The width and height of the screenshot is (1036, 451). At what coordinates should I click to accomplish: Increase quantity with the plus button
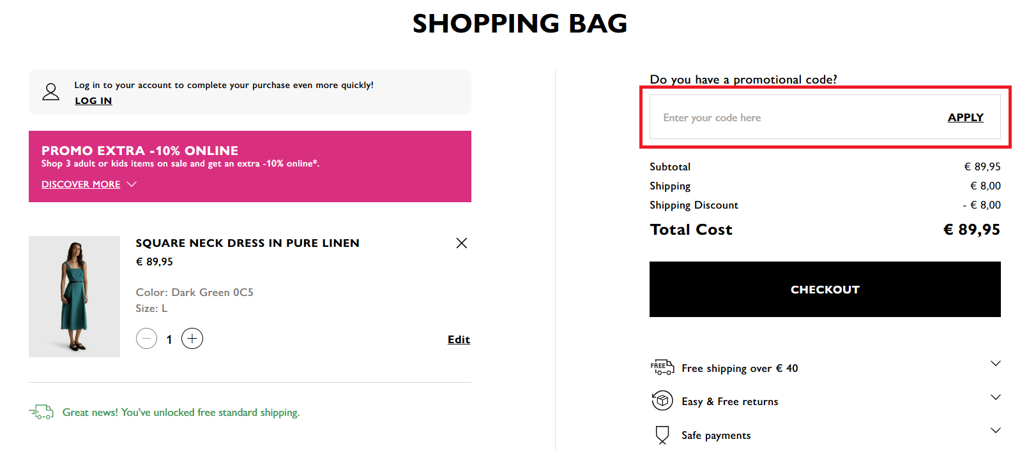[x=192, y=339]
